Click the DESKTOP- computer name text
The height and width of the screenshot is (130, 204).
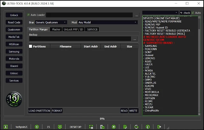[76, 127]
